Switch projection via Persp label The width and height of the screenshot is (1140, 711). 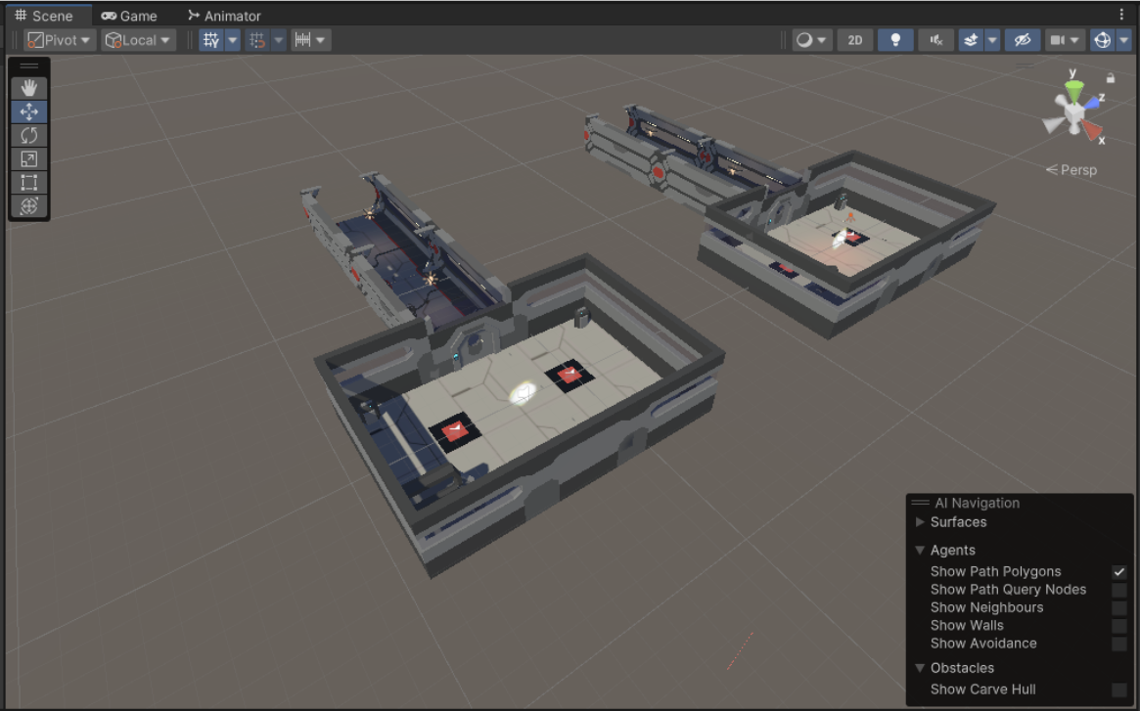[x=1072, y=170]
